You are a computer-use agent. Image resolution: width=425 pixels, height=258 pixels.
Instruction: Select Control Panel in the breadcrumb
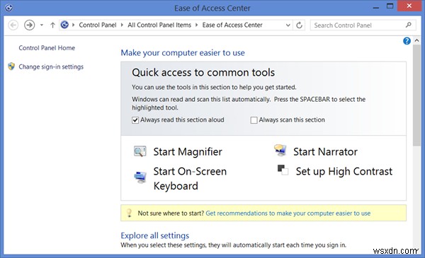pyautogui.click(x=98, y=25)
